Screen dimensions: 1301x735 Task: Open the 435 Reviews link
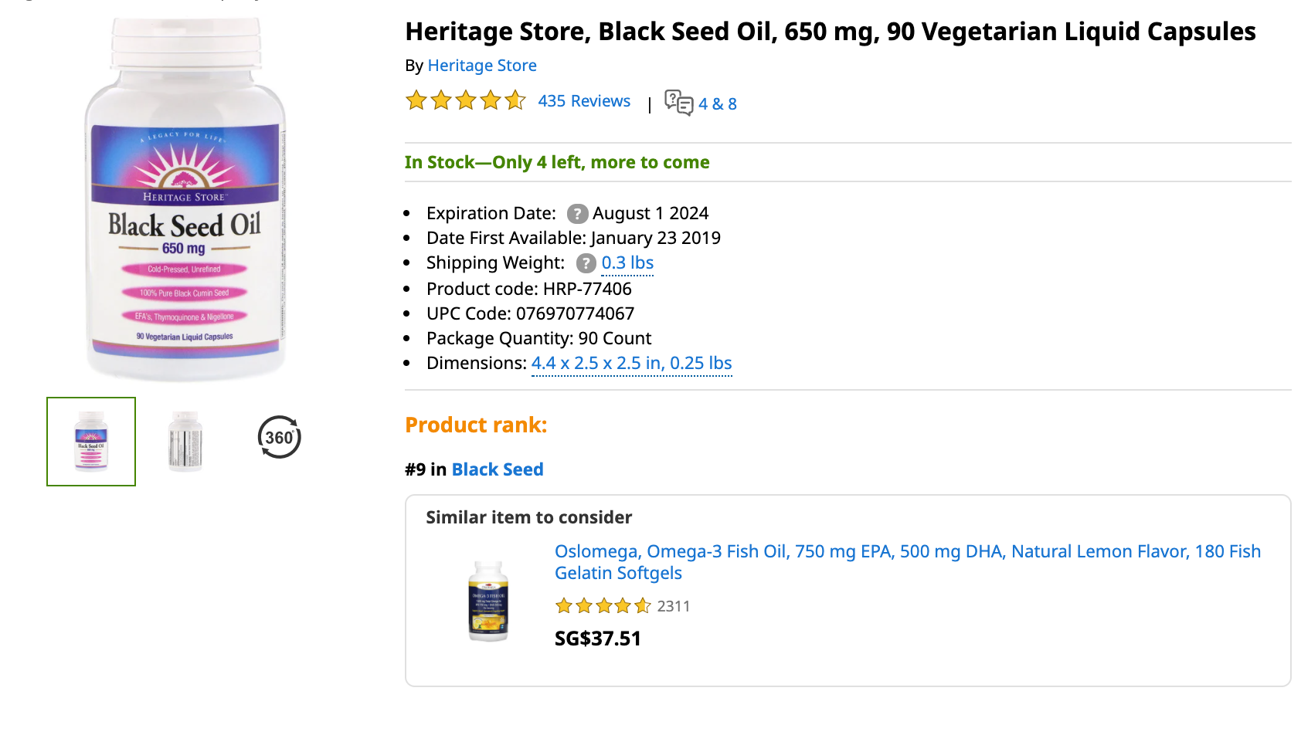click(584, 101)
